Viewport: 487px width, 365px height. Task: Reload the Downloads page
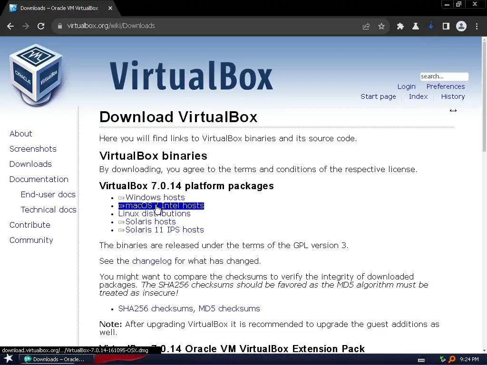[41, 26]
